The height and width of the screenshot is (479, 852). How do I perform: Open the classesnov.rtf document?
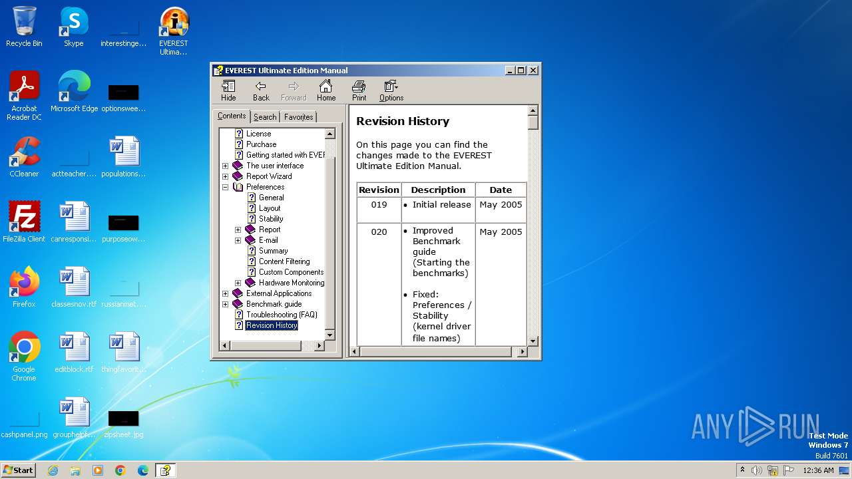(x=74, y=287)
